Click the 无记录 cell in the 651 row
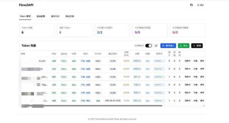The image size is (229, 123). [112, 77]
